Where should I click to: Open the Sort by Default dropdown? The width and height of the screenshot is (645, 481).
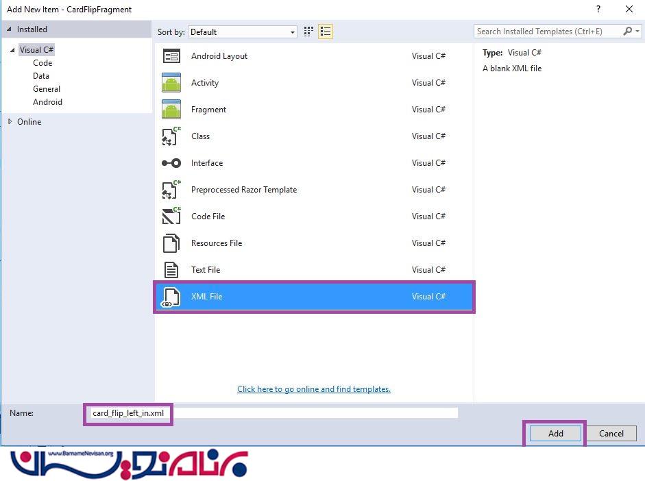[242, 32]
